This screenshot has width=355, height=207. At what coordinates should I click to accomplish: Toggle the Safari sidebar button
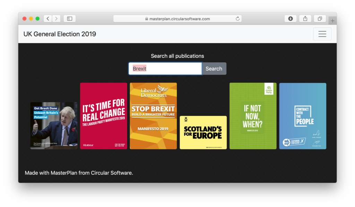click(69, 19)
